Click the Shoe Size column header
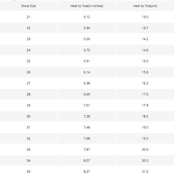 coord(29,6)
